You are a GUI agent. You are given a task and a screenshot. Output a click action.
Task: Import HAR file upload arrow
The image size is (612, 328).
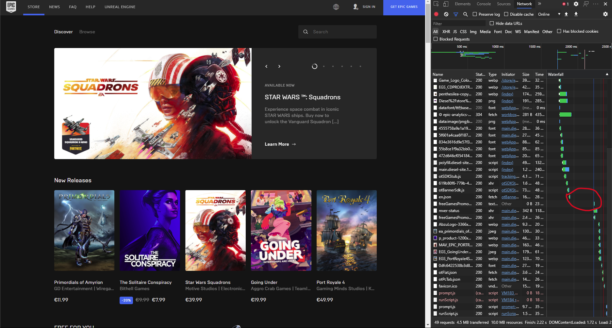coord(566,14)
